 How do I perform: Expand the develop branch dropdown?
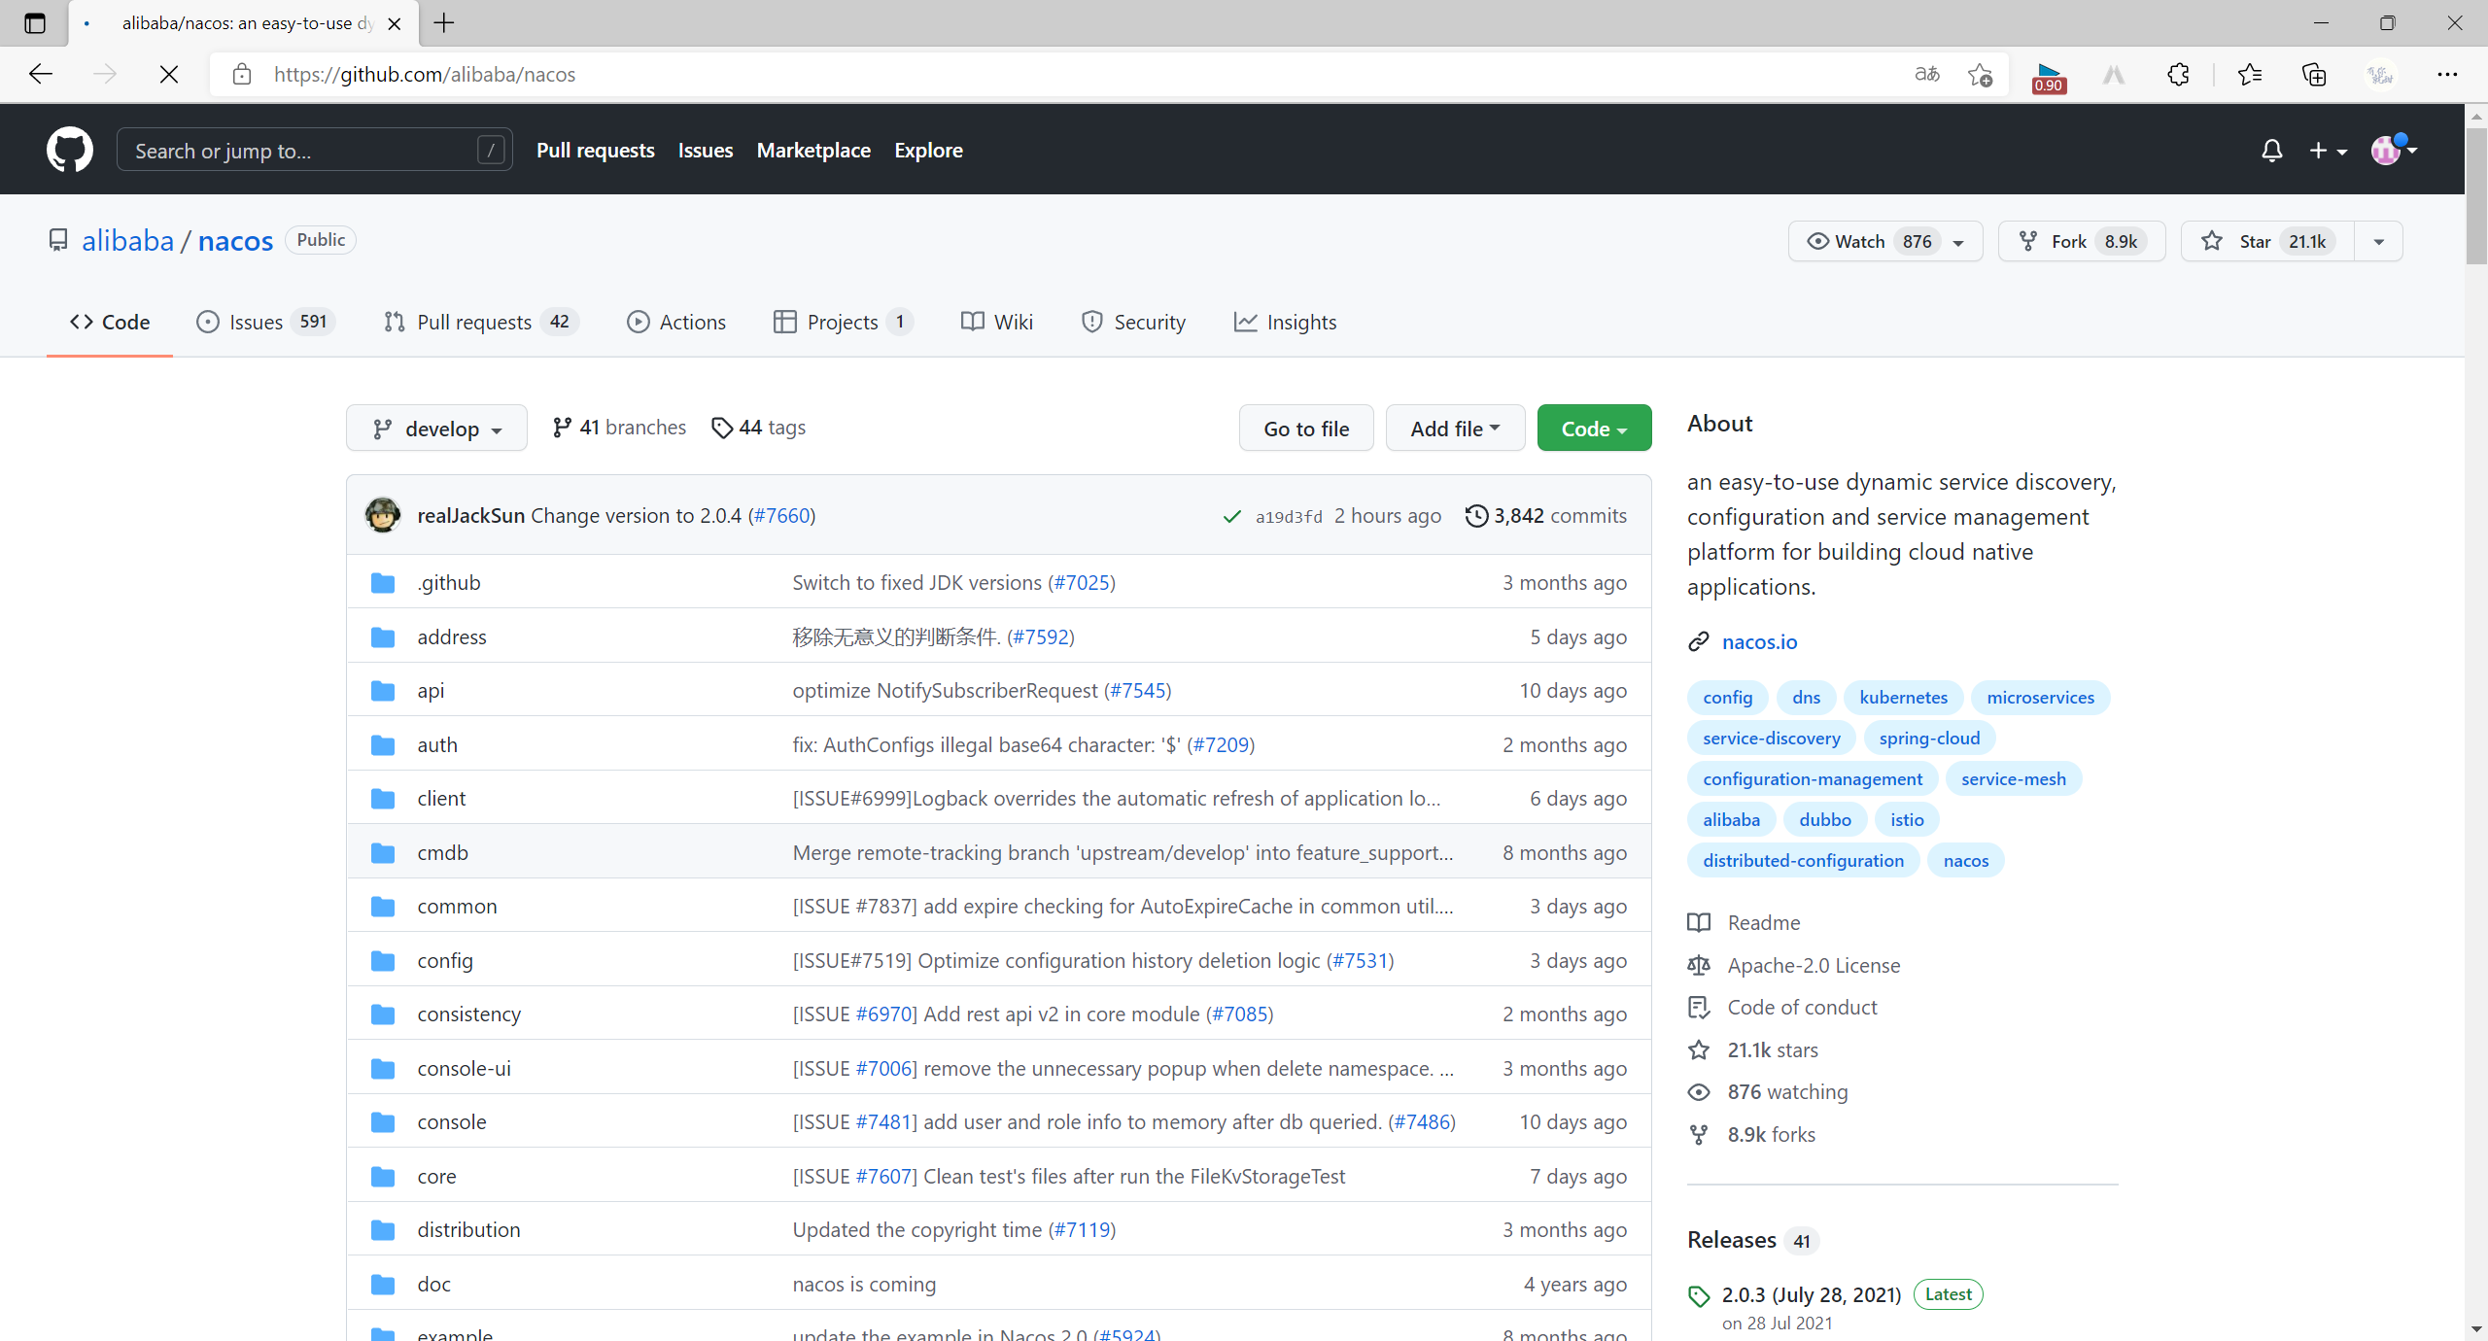point(436,429)
